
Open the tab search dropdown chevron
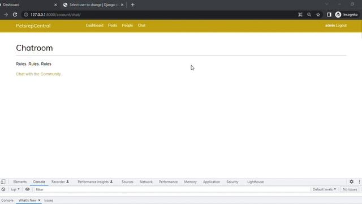point(327,4)
